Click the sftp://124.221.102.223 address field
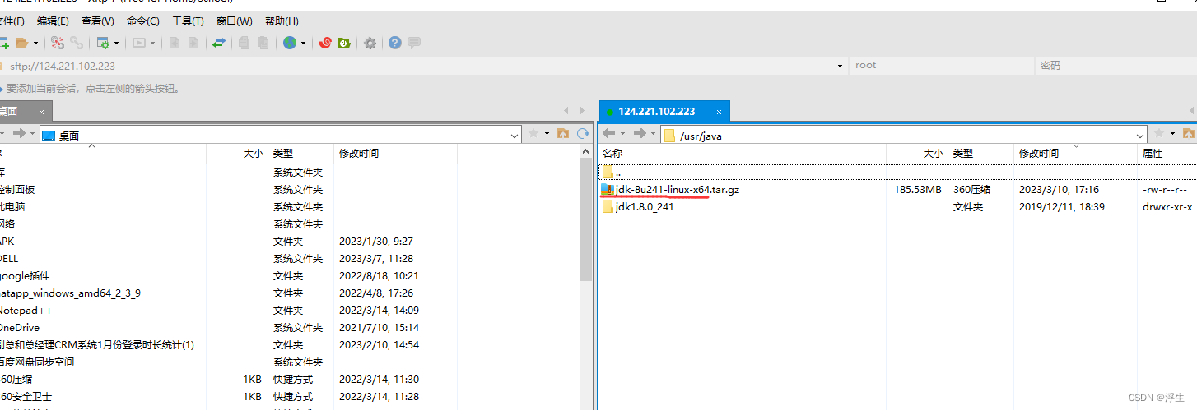The image size is (1197, 410). [x=420, y=66]
